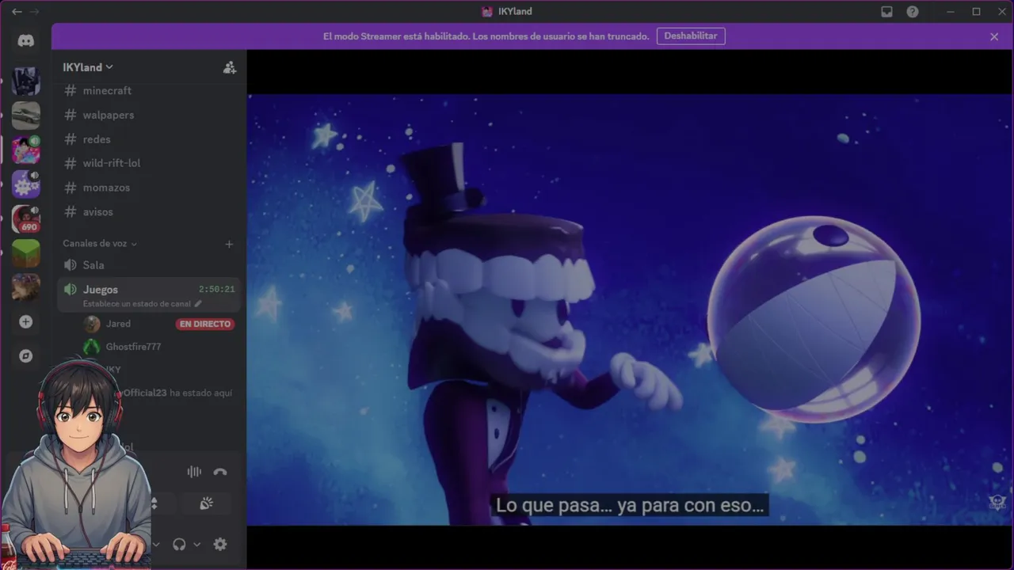Collapse the Canales de voz category
Image resolution: width=1014 pixels, height=570 pixels.
pyautogui.click(x=100, y=244)
